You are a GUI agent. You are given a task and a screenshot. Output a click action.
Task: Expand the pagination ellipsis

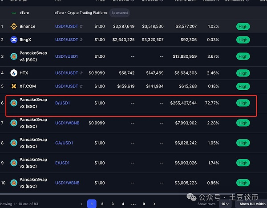click(133, 204)
